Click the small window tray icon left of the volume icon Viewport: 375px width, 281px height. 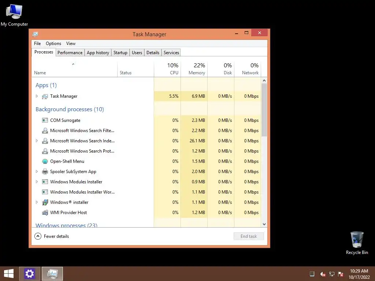coord(312,274)
